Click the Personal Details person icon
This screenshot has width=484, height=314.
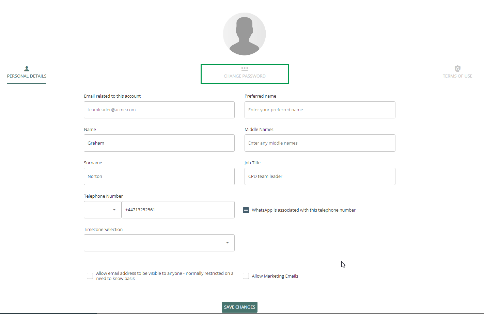click(x=27, y=69)
